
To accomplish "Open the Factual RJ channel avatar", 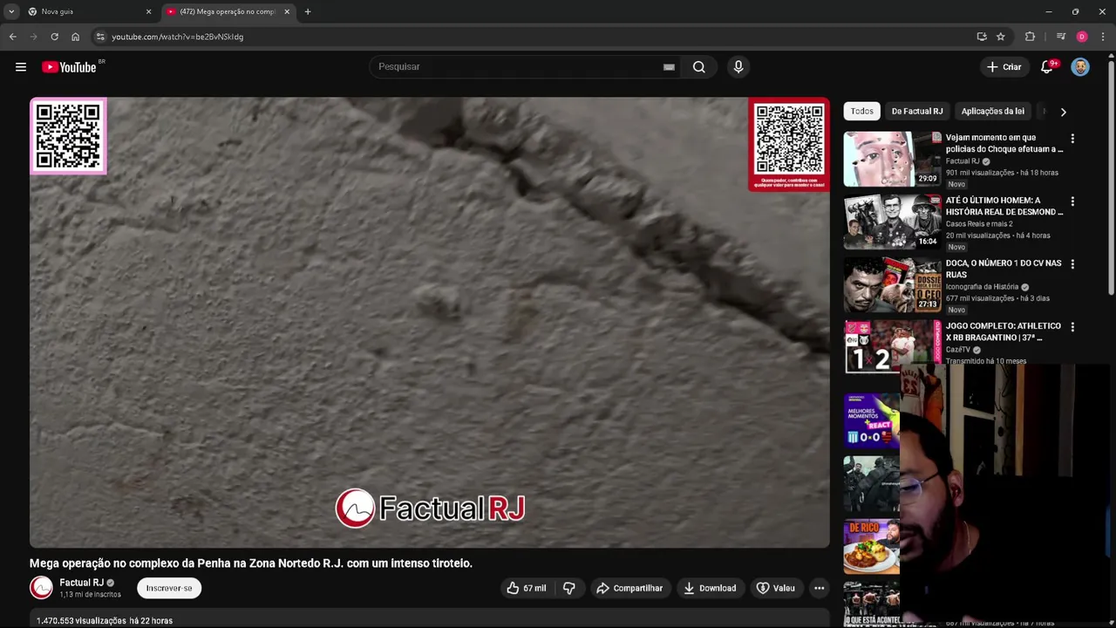I will tap(41, 588).
